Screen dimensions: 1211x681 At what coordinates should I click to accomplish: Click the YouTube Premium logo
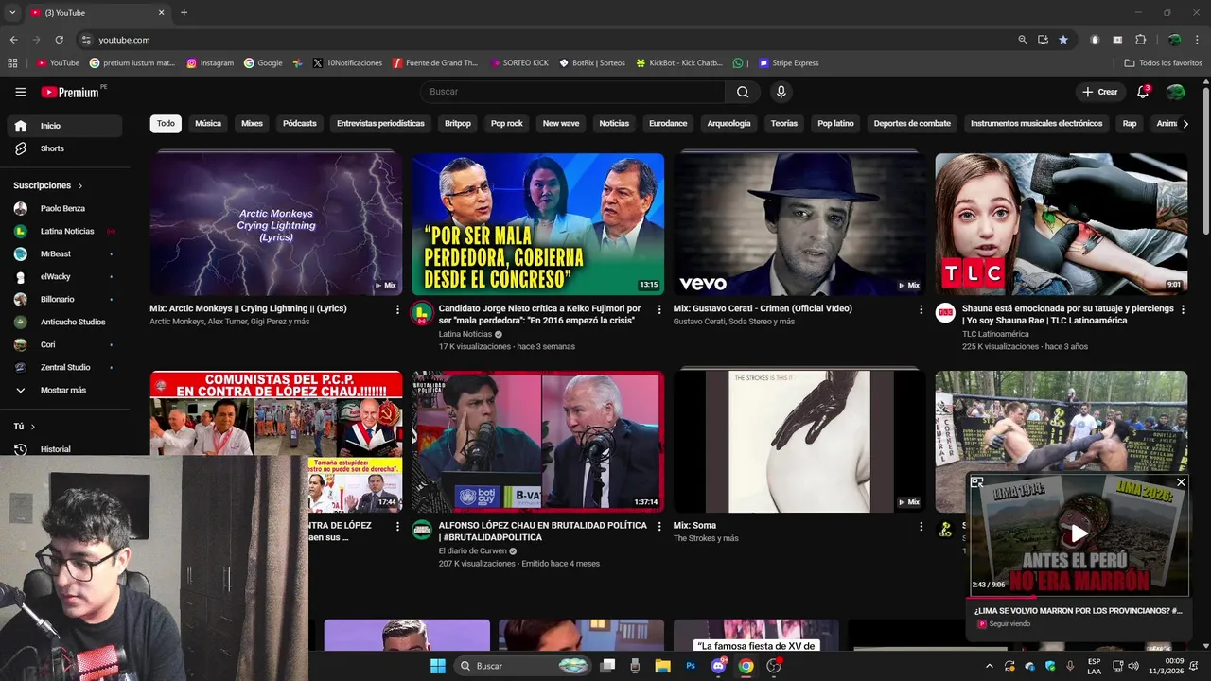pos(70,92)
